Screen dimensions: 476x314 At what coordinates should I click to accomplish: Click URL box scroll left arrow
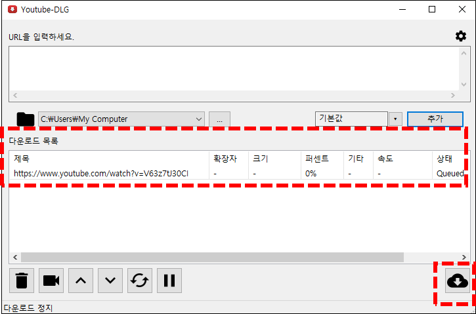[15, 95]
